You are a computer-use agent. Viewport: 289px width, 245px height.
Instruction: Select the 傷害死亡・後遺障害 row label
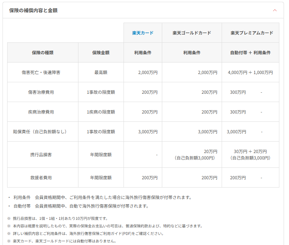click(41, 72)
